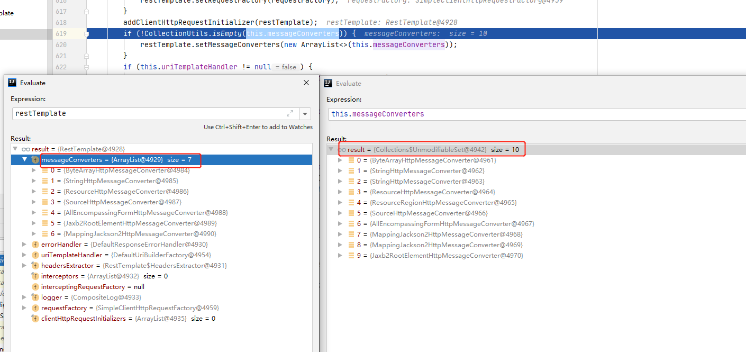Close the left Evaluate dialog
This screenshot has height=352, width=746.
click(306, 83)
